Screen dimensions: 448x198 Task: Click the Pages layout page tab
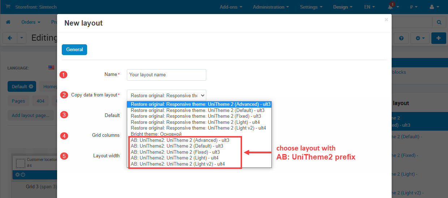18,101
